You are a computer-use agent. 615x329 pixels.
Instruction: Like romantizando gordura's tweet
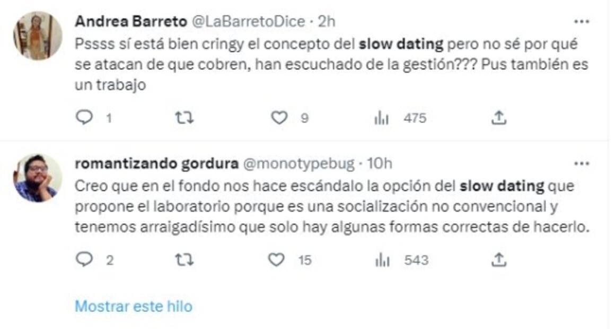click(275, 258)
